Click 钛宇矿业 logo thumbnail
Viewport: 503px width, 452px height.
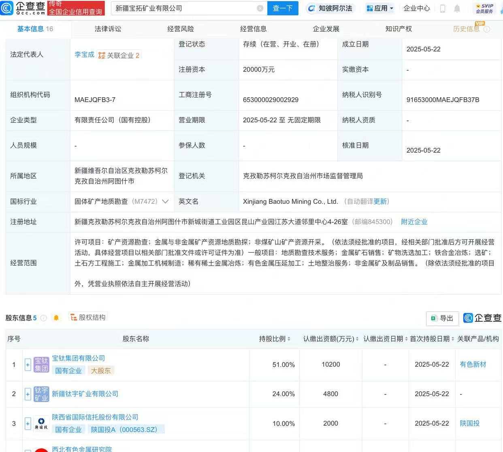[x=41, y=394]
